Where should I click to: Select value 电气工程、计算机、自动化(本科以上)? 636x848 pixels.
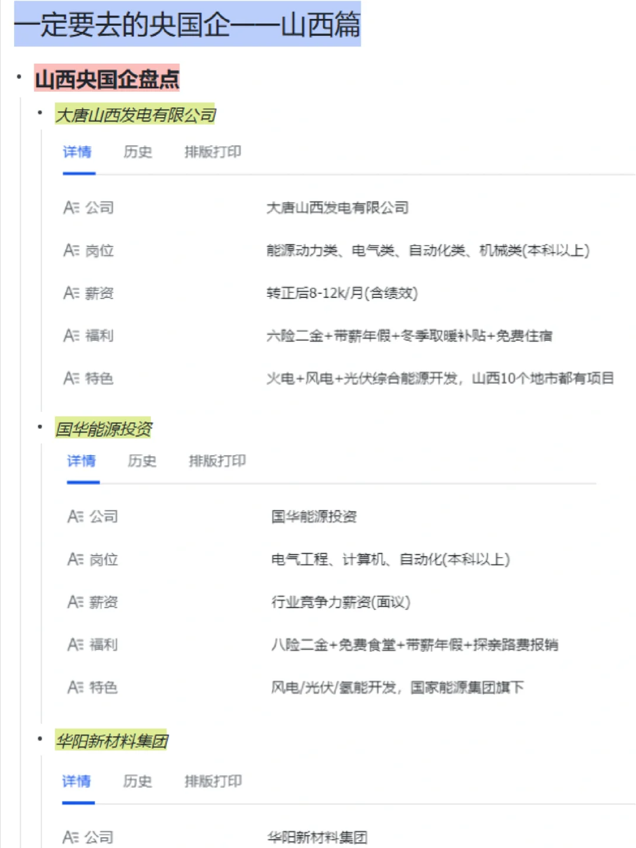click(390, 559)
